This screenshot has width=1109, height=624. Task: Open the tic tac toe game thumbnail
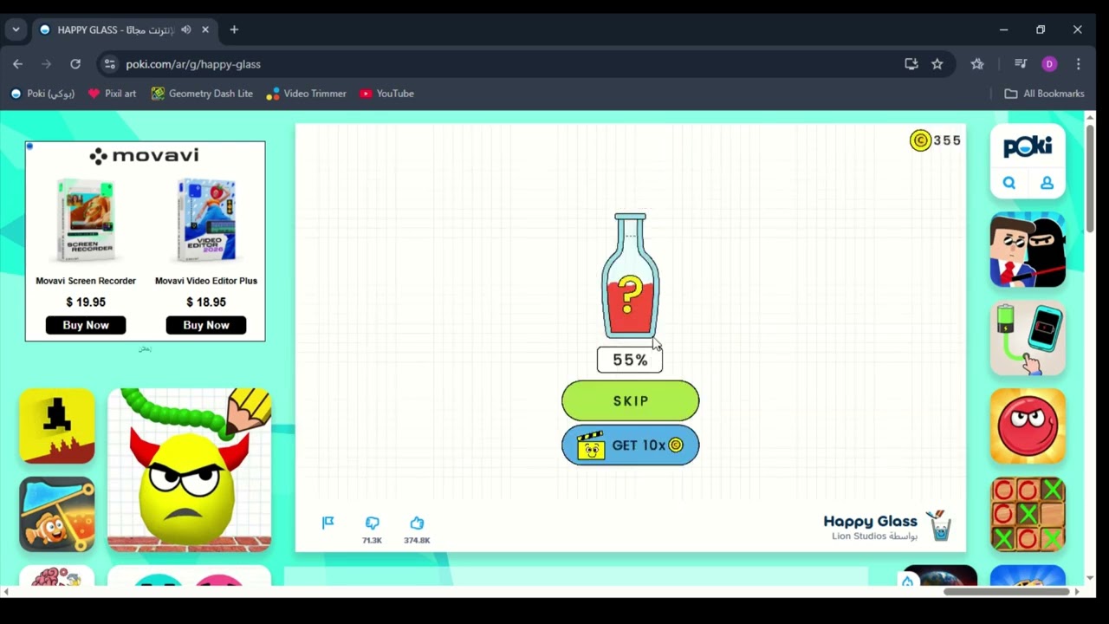point(1028,515)
